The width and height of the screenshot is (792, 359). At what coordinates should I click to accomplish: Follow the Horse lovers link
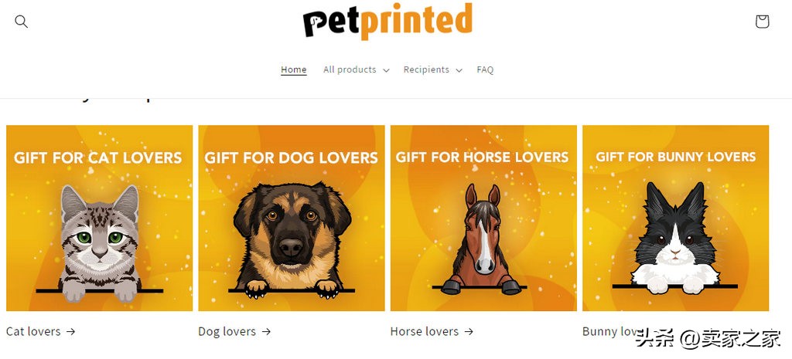(425, 331)
